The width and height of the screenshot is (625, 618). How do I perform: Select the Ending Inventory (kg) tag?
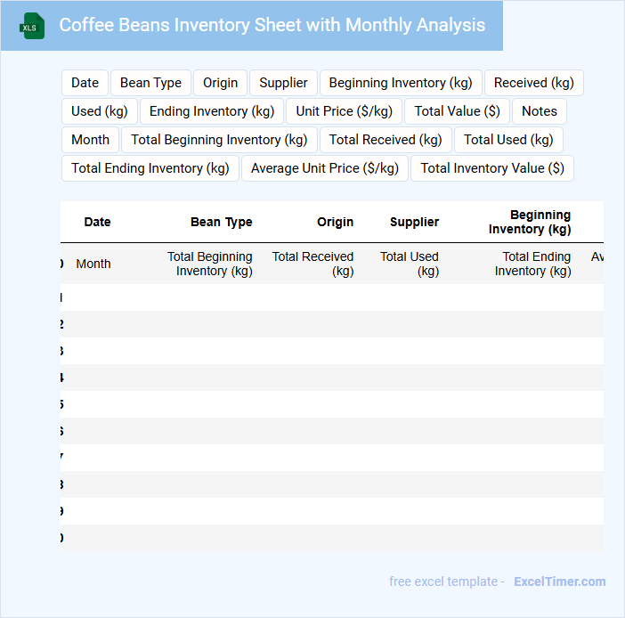212,111
